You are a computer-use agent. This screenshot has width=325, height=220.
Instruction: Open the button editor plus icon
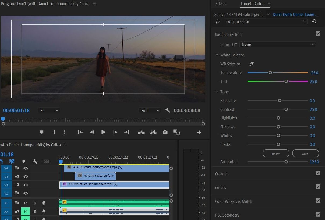pyautogui.click(x=199, y=132)
